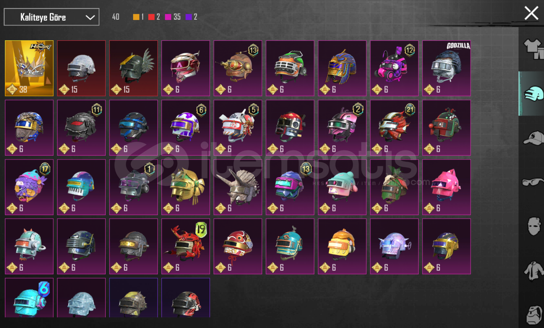This screenshot has height=328, width=544.
Task: Open the face mask category icon
Action: (x=534, y=226)
